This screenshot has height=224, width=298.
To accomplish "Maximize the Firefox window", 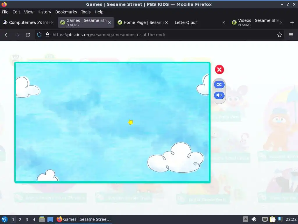I will [x=288, y=4].
